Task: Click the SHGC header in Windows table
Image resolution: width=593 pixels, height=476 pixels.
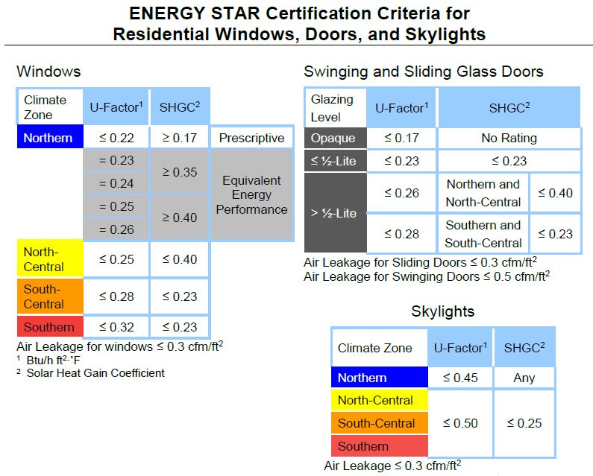Action: [x=180, y=107]
